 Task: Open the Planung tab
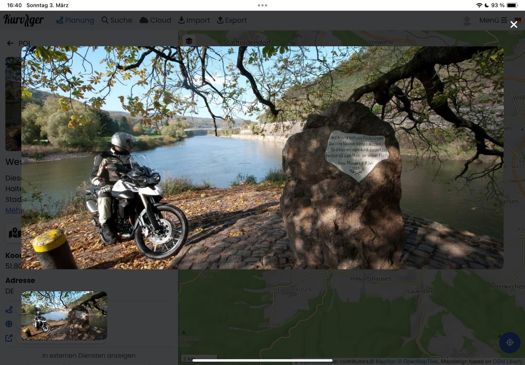(75, 20)
